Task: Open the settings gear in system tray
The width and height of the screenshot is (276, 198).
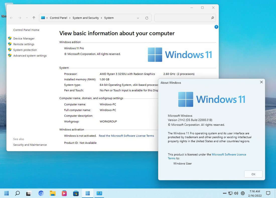Action: click(x=243, y=193)
